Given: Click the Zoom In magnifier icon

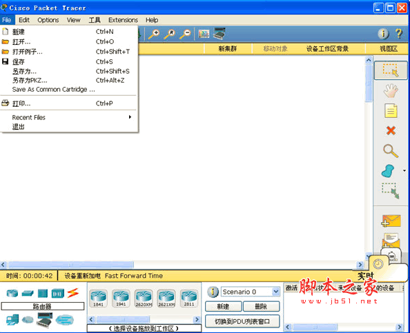Looking at the screenshot, I should point(154,34).
